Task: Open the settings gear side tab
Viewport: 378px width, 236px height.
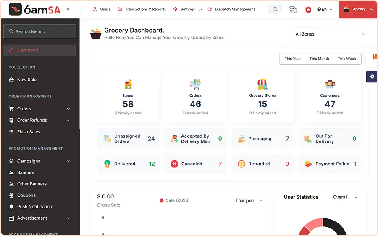Action: click(x=372, y=77)
